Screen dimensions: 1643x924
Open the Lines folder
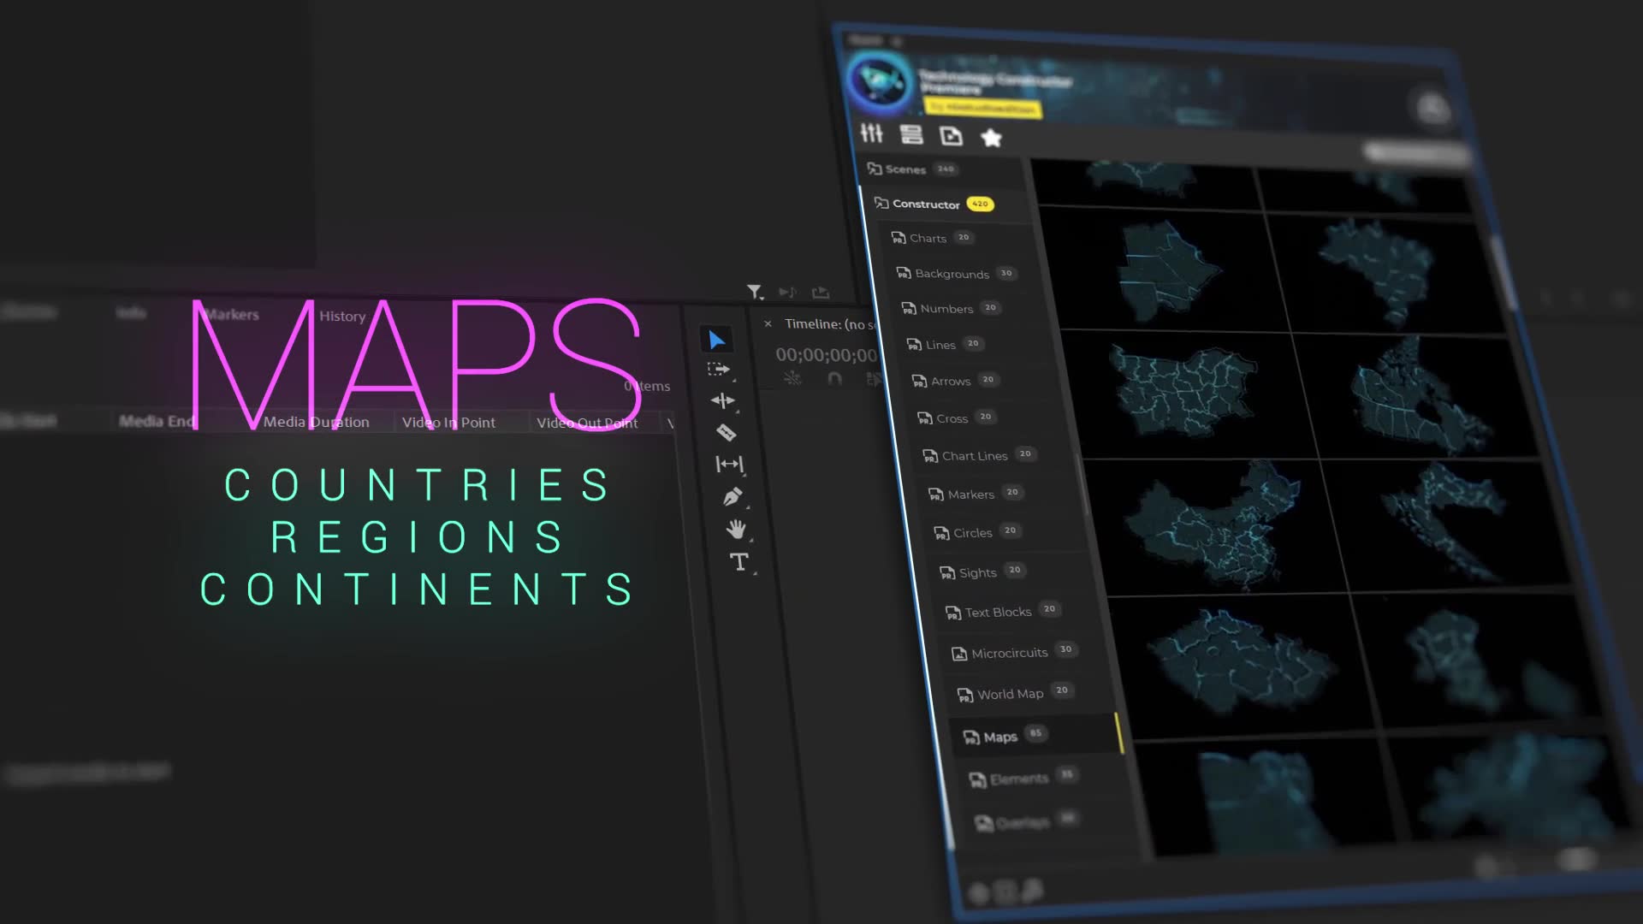click(x=944, y=345)
